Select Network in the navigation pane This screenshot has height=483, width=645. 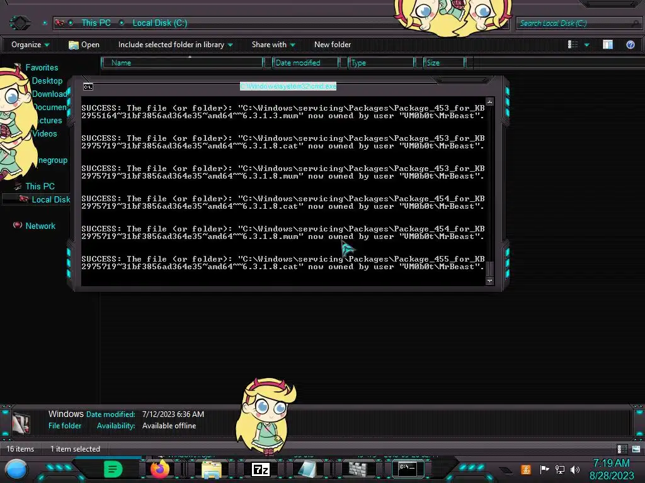(40, 226)
